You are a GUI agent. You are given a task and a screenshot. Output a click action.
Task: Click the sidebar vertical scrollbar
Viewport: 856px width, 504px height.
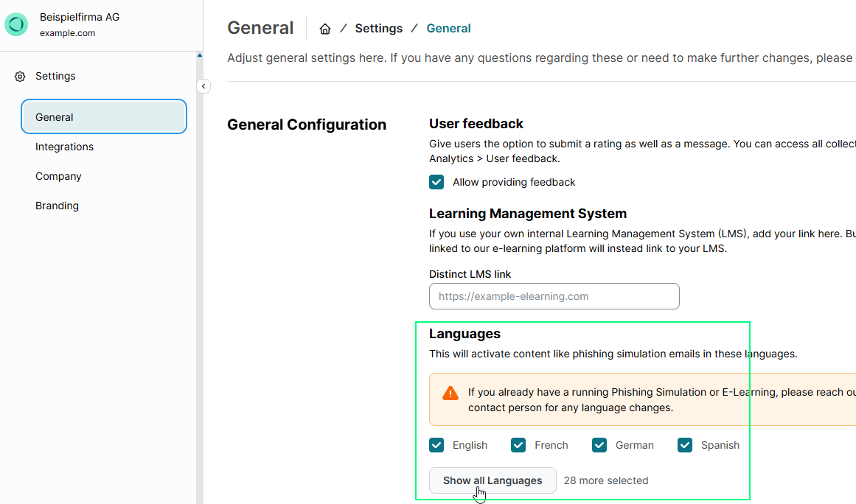(199, 280)
